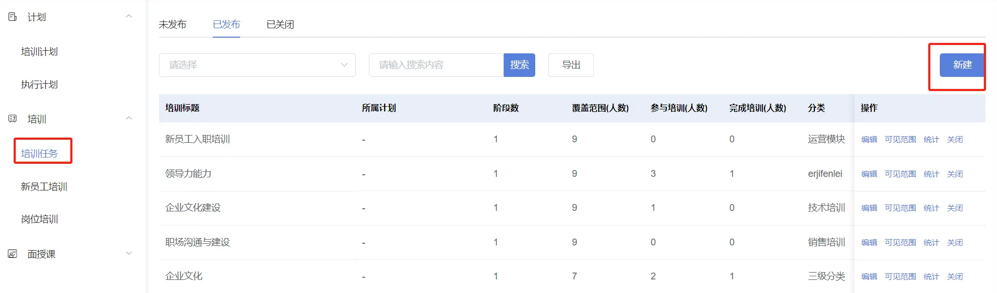Click 关闭 for 企业文化建设
The image size is (997, 293).
(955, 208)
